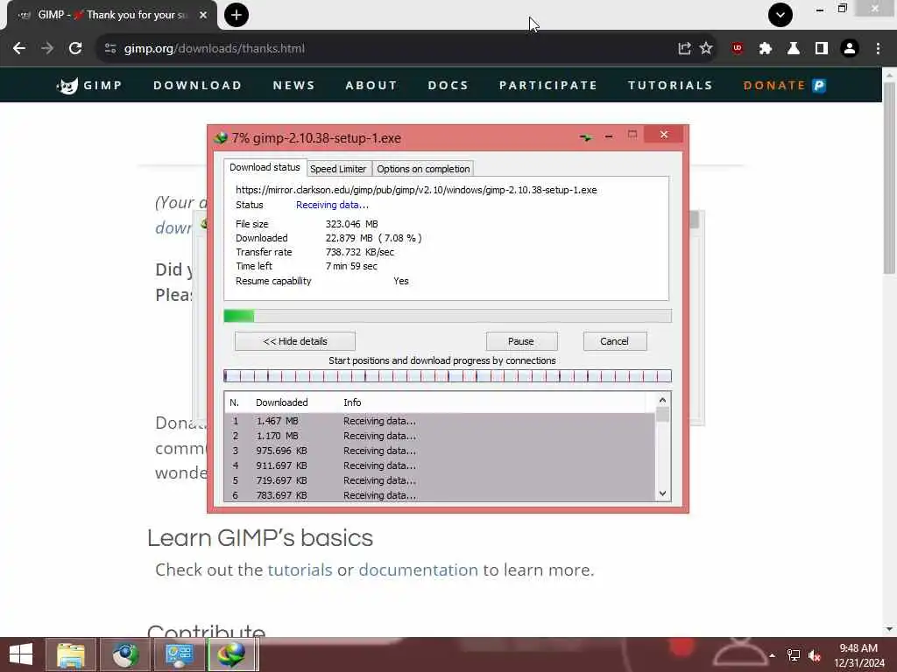Reload the gimp.org page
Image resolution: width=897 pixels, height=672 pixels.
(75, 49)
